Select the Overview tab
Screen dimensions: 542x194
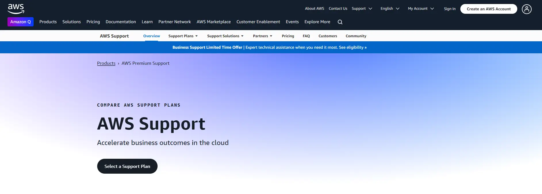pyautogui.click(x=152, y=36)
